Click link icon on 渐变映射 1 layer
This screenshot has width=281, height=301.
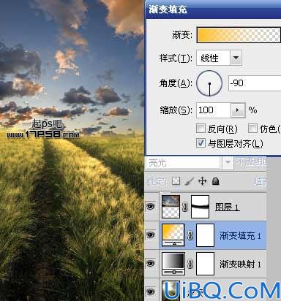(x=190, y=264)
